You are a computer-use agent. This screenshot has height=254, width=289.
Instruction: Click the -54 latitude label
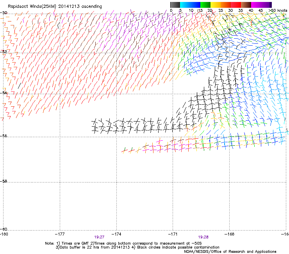4,93
